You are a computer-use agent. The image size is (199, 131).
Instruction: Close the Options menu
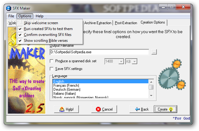[25, 16]
